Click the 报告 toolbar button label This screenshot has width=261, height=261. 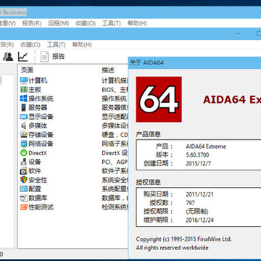59,57
